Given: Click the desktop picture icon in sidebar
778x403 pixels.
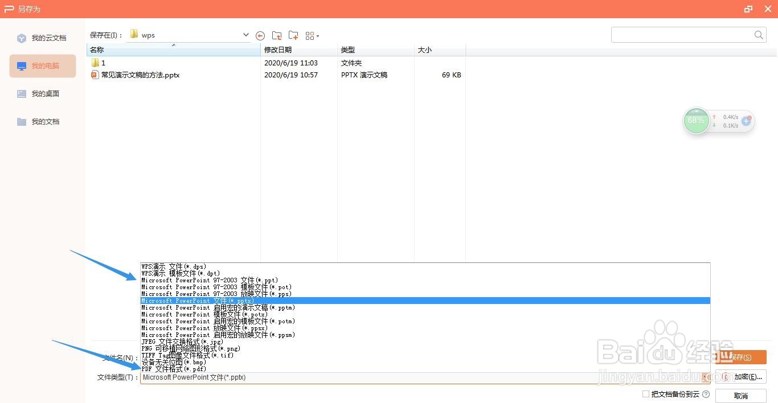Looking at the screenshot, I should coord(22,94).
